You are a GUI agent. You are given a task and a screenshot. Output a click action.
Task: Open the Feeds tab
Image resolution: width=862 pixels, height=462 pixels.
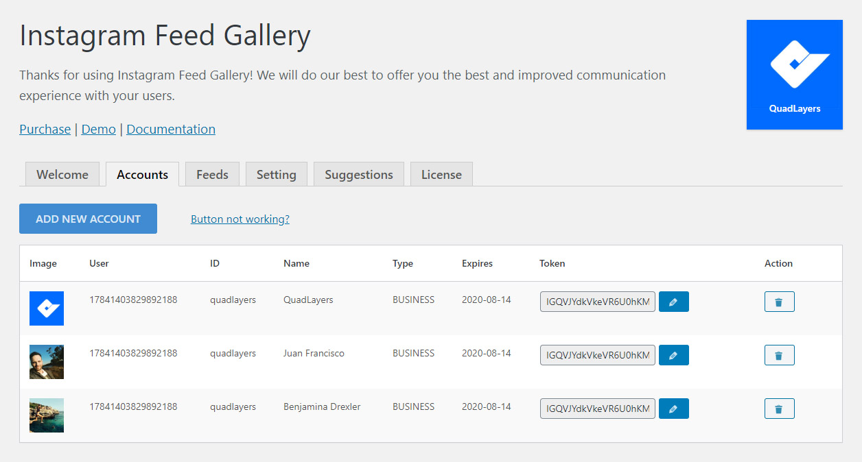coord(212,175)
